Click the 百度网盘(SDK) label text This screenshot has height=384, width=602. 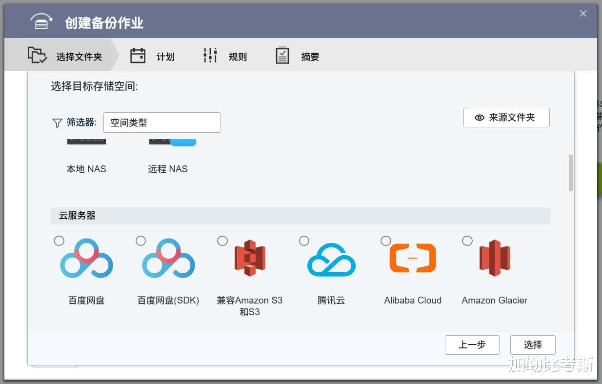pos(168,301)
